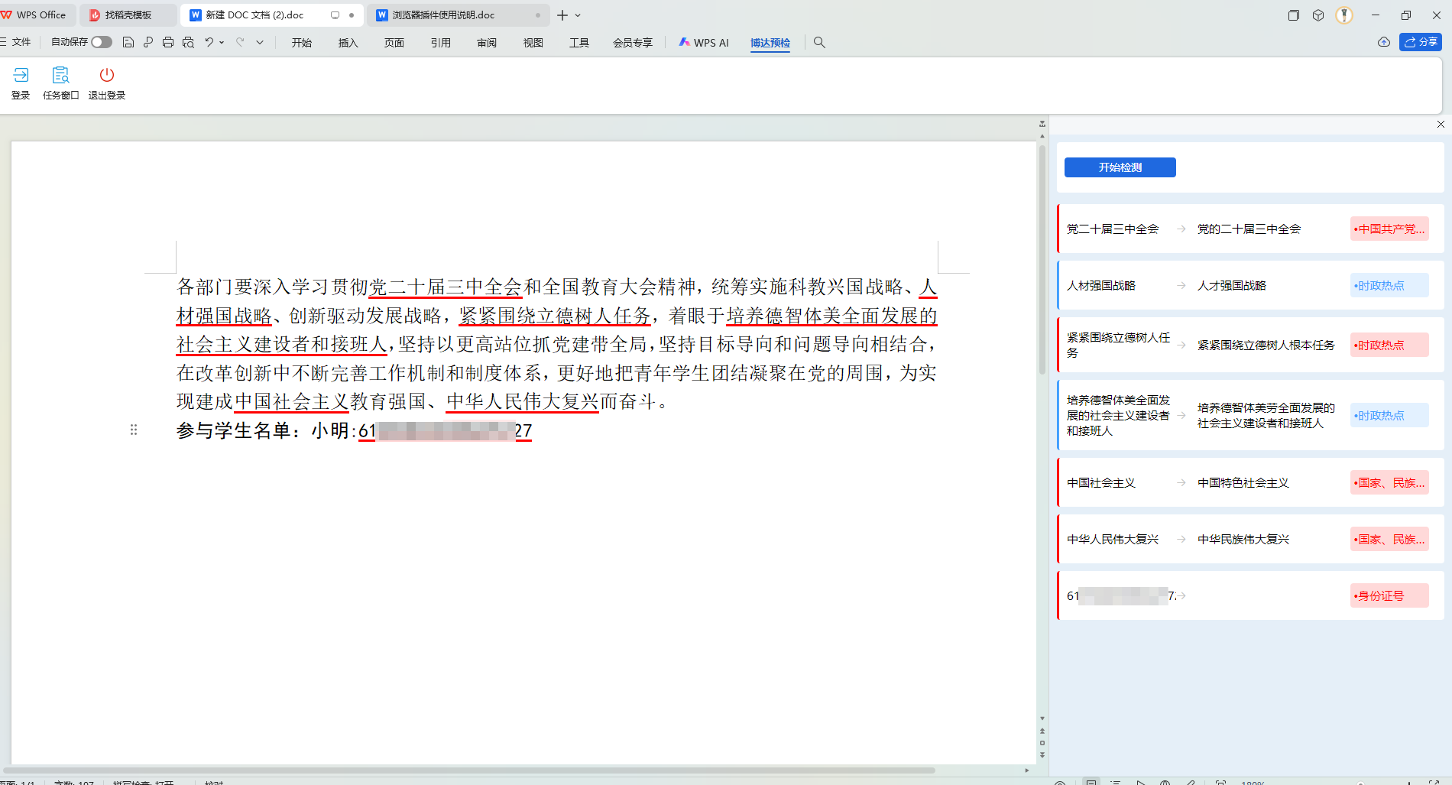Switch to the 插入 insert tab
Viewport: 1452px width, 785px height.
[x=348, y=43]
